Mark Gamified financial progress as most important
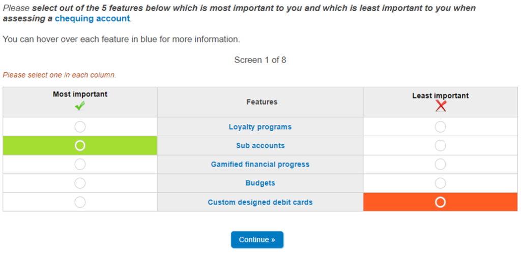The width and height of the screenshot is (521, 253). point(80,164)
